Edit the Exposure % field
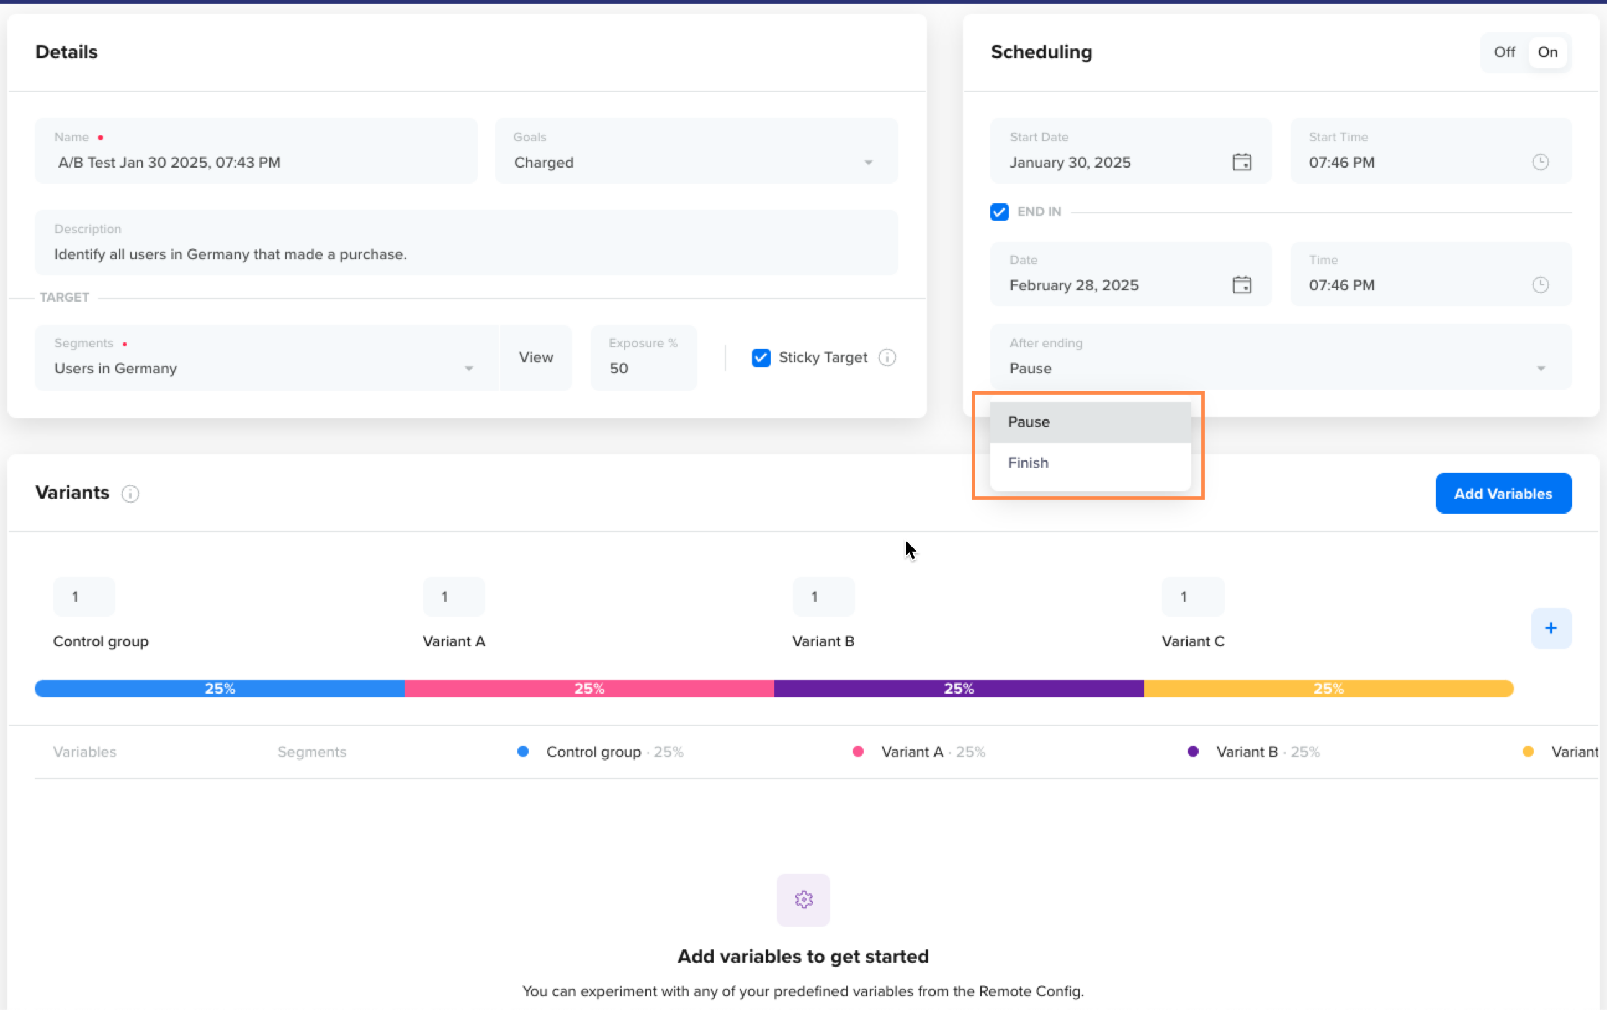Screen dimensions: 1607x1010 643,357
